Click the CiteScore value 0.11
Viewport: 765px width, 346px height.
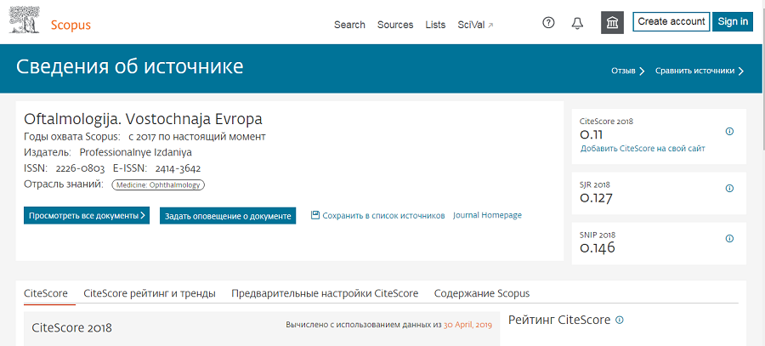pyautogui.click(x=592, y=134)
